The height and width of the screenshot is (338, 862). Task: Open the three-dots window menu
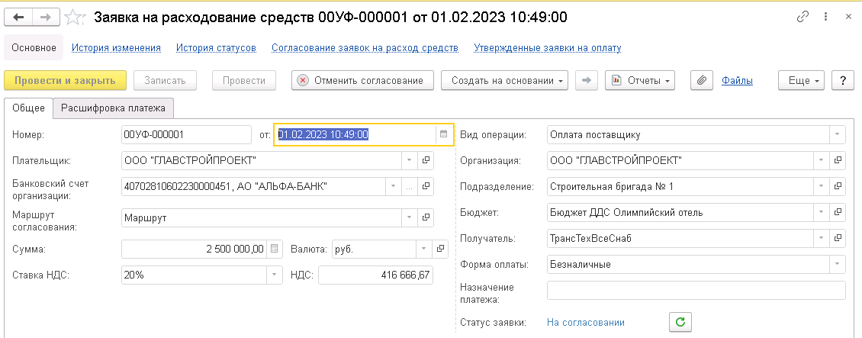[825, 17]
